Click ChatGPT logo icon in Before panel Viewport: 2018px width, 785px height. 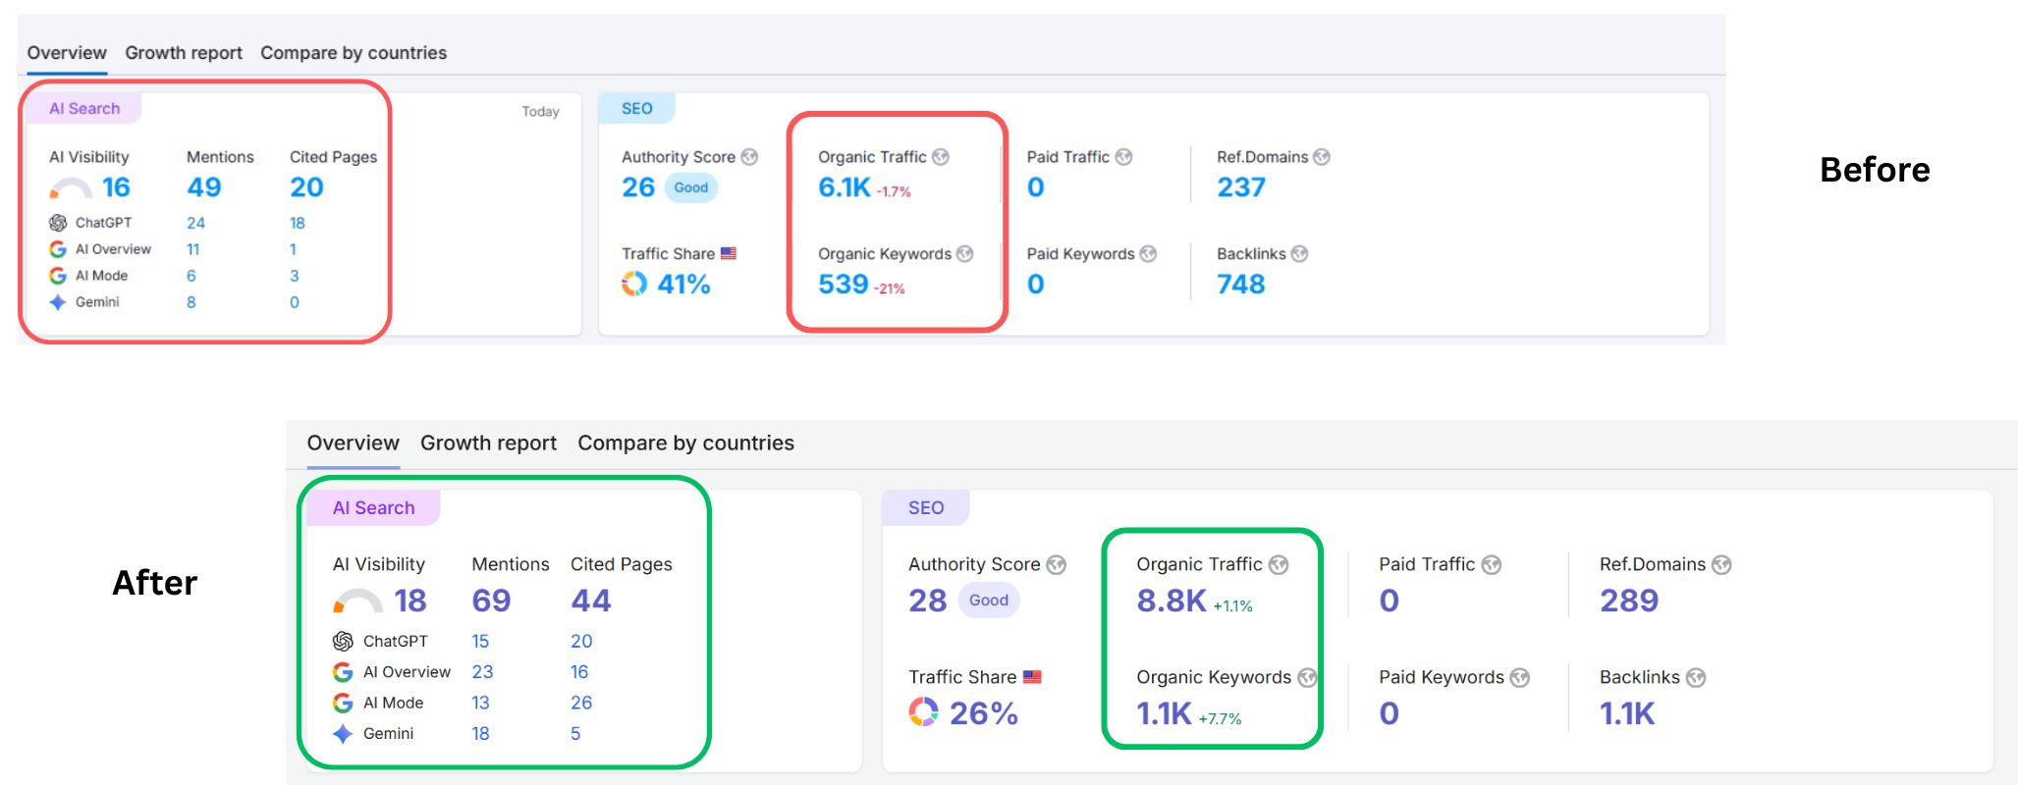coord(58,223)
